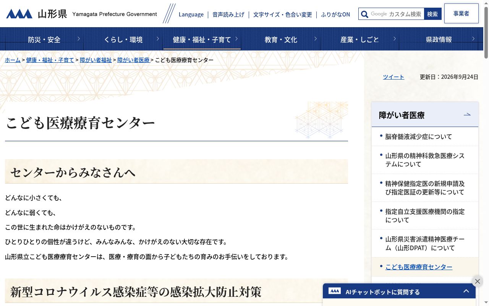The image size is (489, 306).
Task: Go to ホーム breadcrumb link
Action: (13, 60)
